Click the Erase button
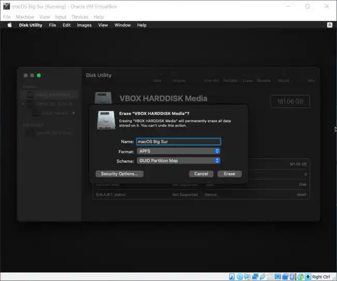This screenshot has height=281, width=337. [229, 174]
